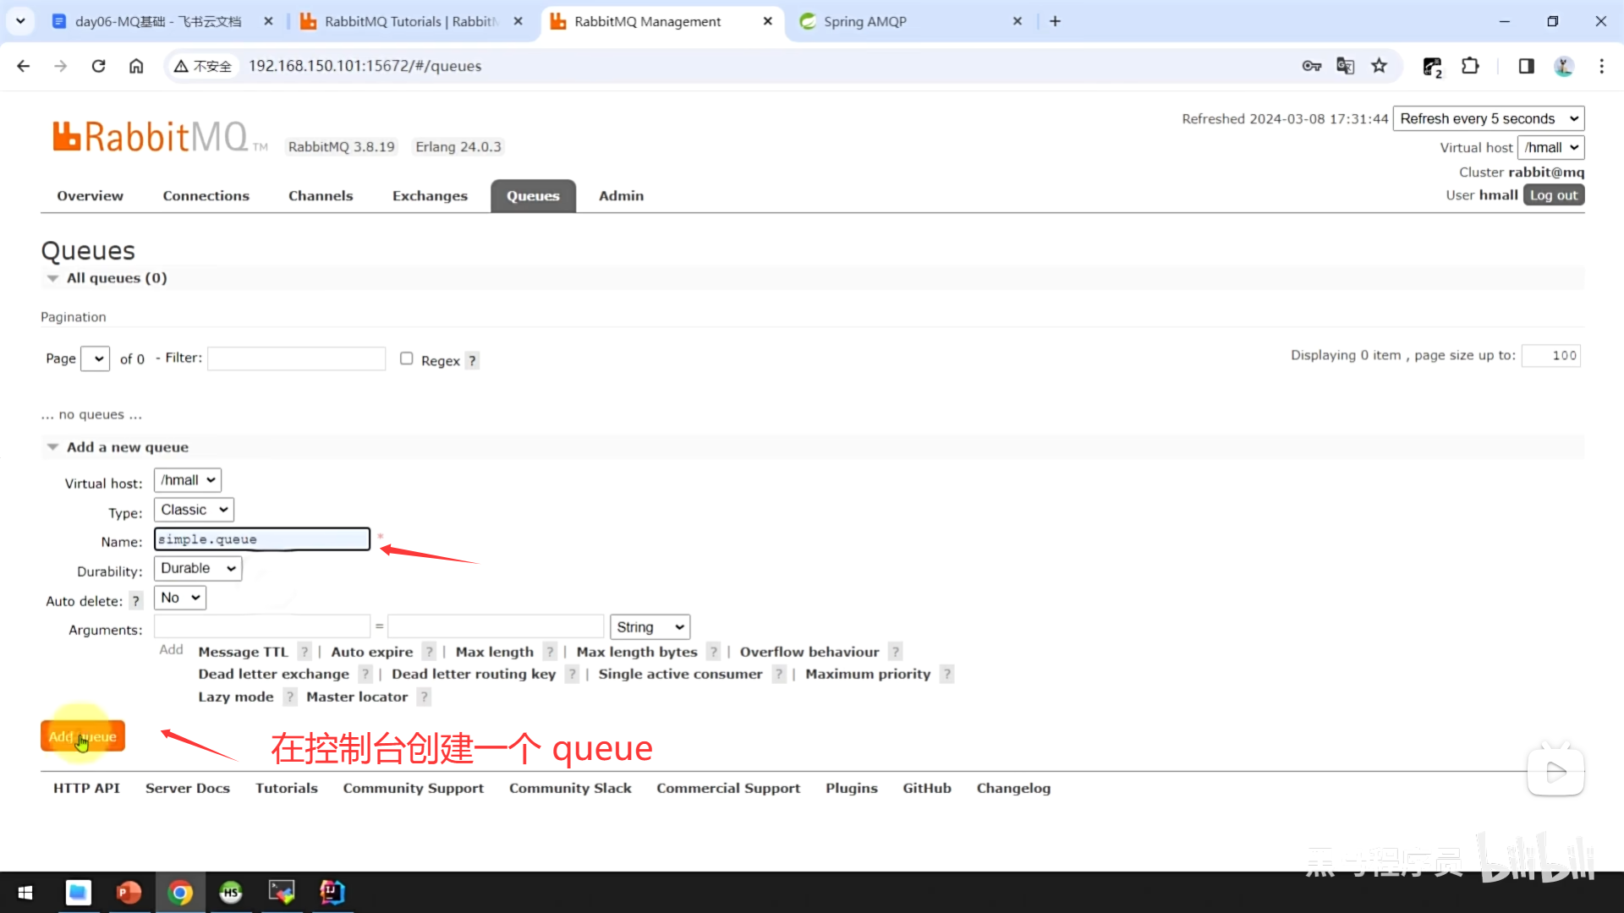Open the queue Type dropdown (Classic)

pos(194,510)
